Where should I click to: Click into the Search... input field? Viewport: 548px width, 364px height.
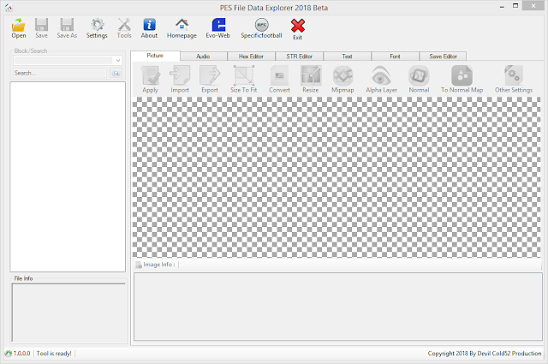[60, 73]
